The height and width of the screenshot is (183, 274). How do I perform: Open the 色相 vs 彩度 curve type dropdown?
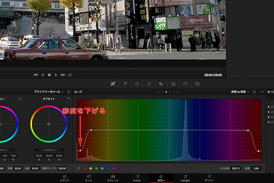pyautogui.click(x=240, y=92)
